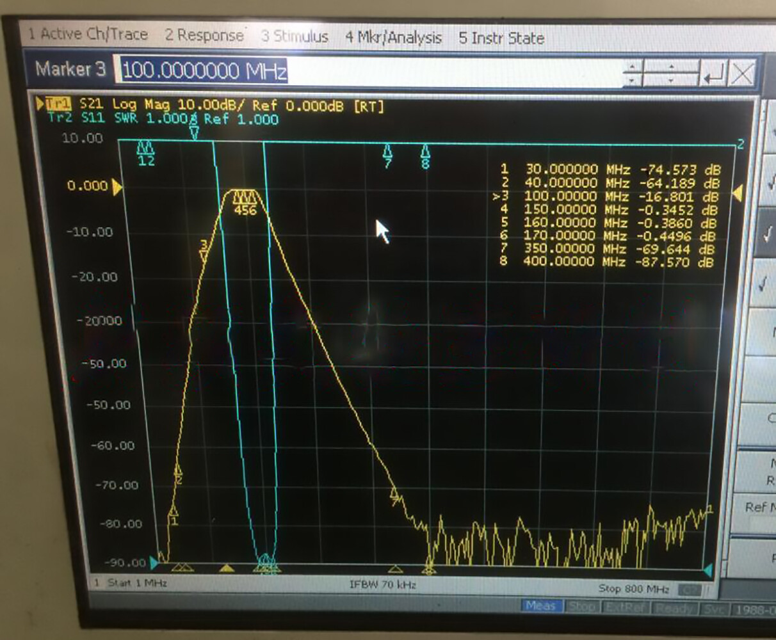
Task: Click the Ready status bar indicator
Action: pos(674,608)
